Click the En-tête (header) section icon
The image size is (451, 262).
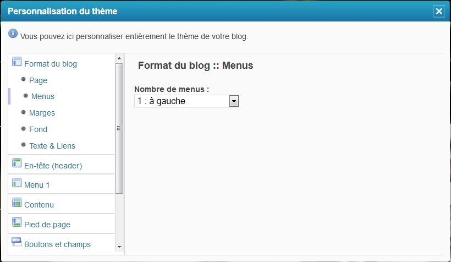coord(16,163)
